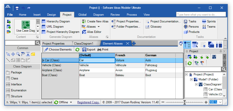Image resolution: width=233 pixels, height=111 pixels.
Task: Click expand all tree icon in Project panel
Action: (197, 63)
